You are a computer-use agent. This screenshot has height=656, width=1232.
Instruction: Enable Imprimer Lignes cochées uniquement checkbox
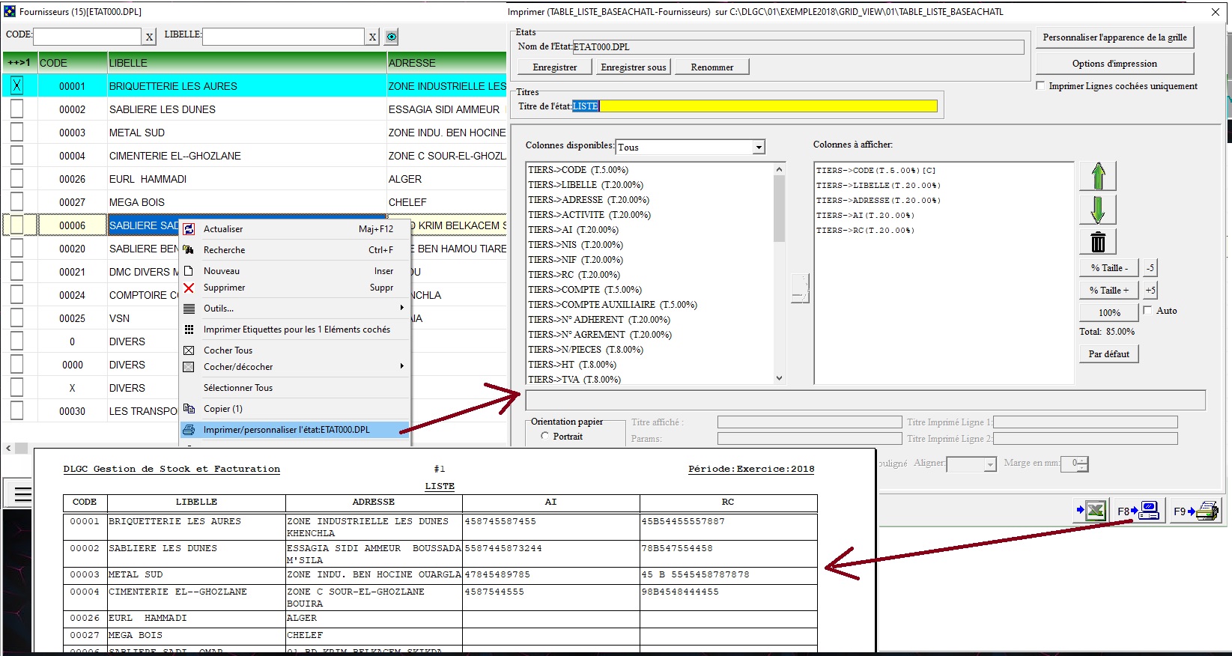pyautogui.click(x=1040, y=86)
